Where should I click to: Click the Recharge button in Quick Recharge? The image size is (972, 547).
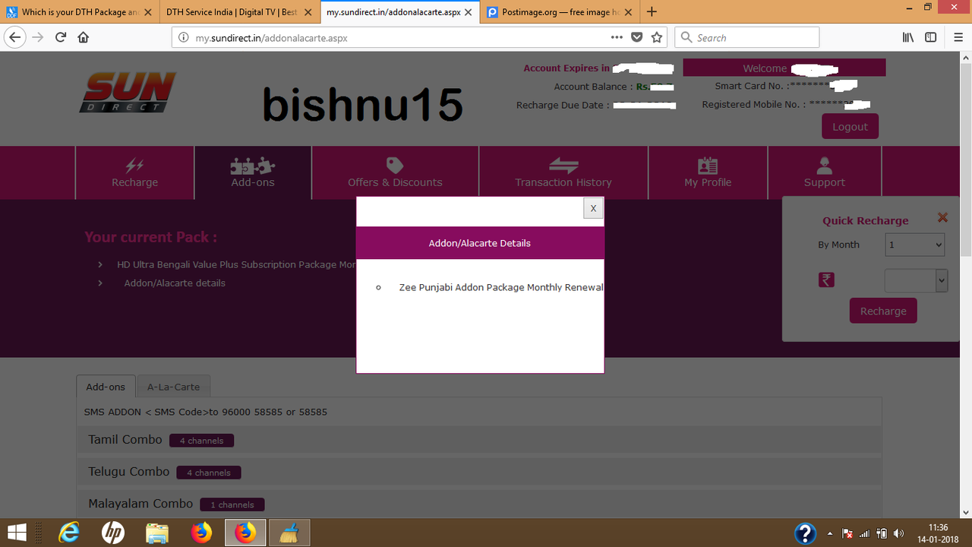pyautogui.click(x=883, y=311)
